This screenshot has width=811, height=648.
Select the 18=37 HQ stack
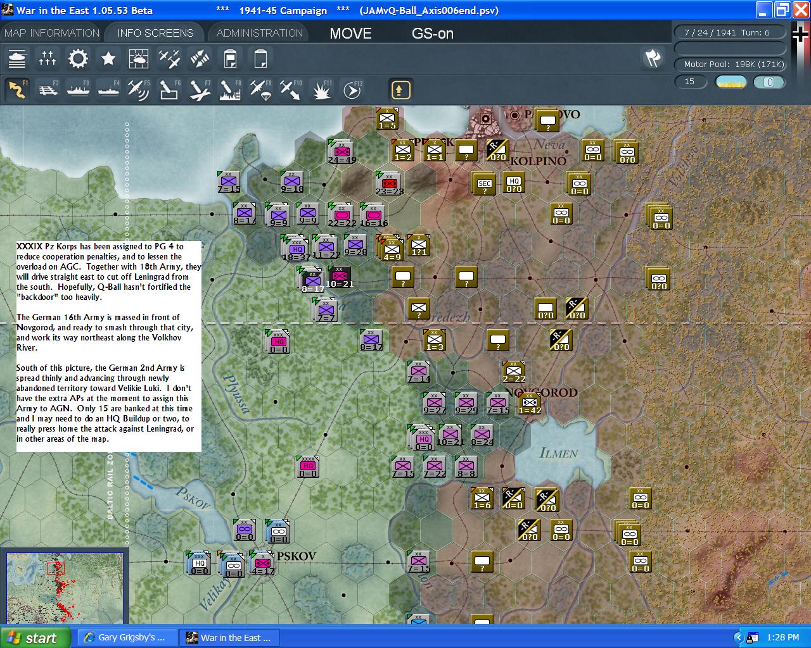pos(296,248)
